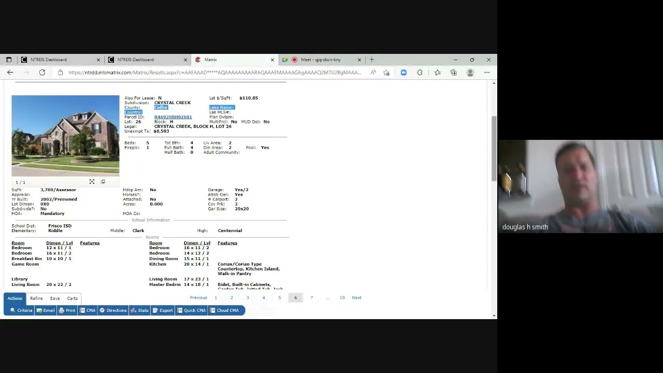Open the browser profile avatar
The width and height of the screenshot is (663, 373).
point(470,73)
